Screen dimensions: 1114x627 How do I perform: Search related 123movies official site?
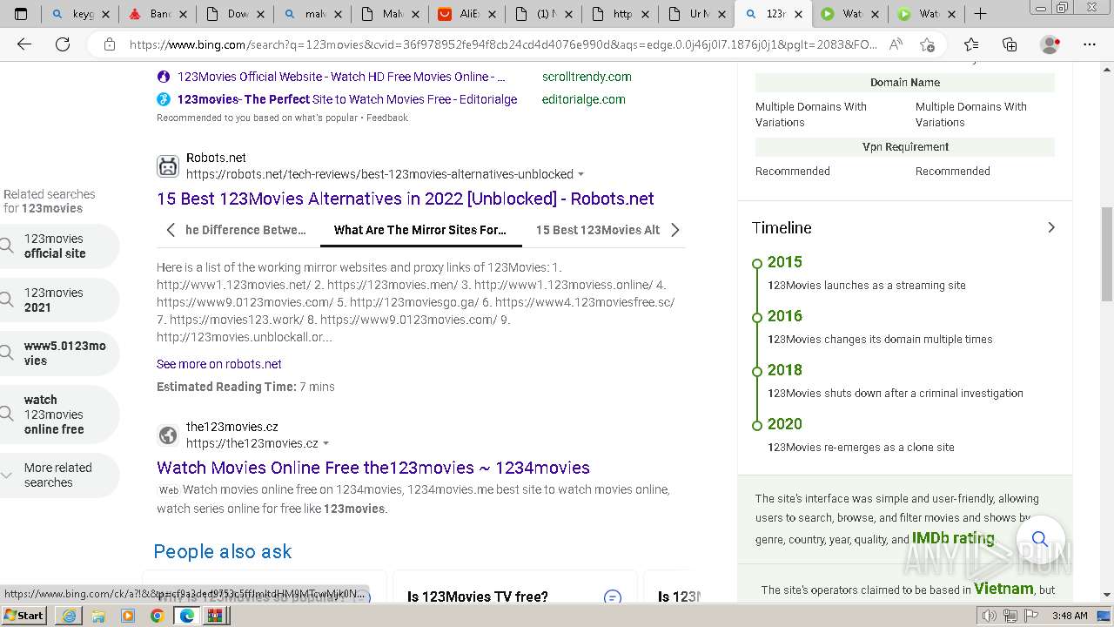tap(59, 246)
